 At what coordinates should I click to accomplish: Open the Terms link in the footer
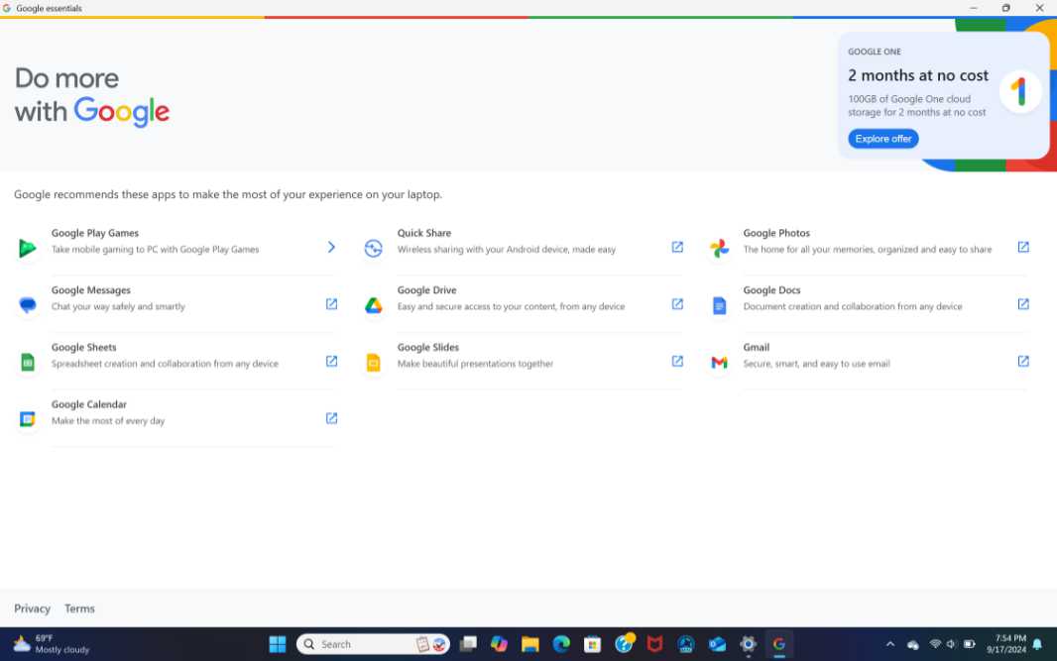coord(79,608)
